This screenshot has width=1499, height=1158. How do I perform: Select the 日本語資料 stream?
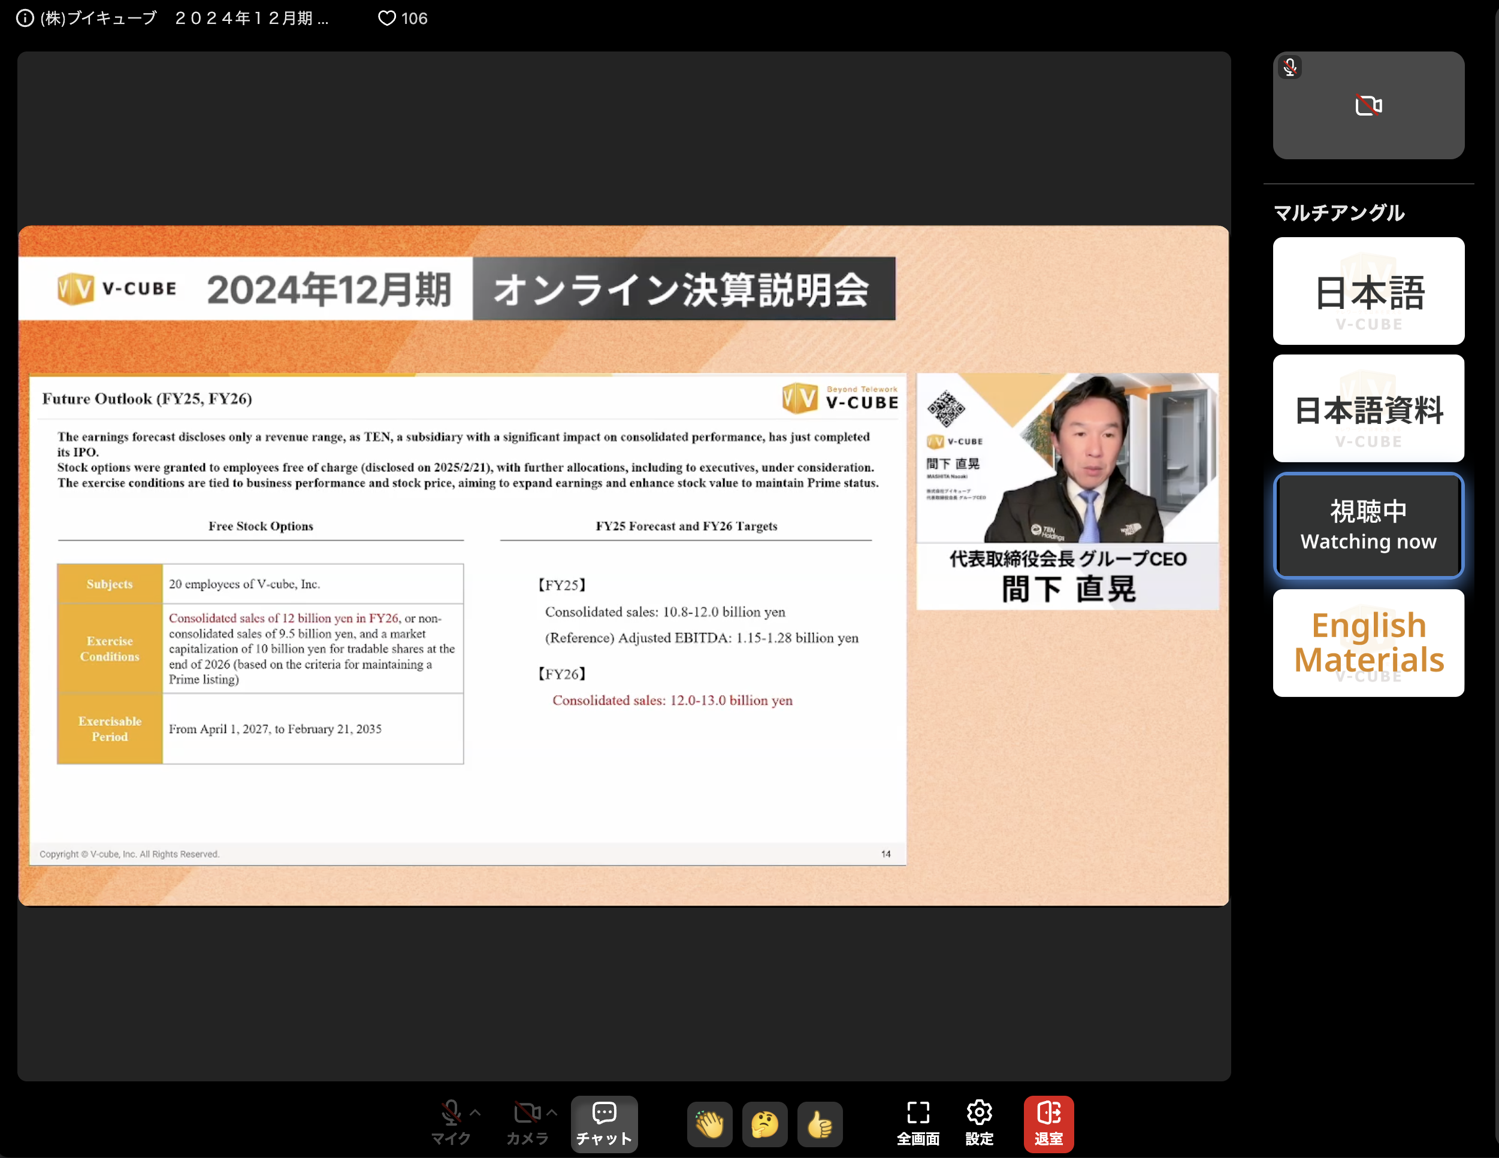(1368, 408)
